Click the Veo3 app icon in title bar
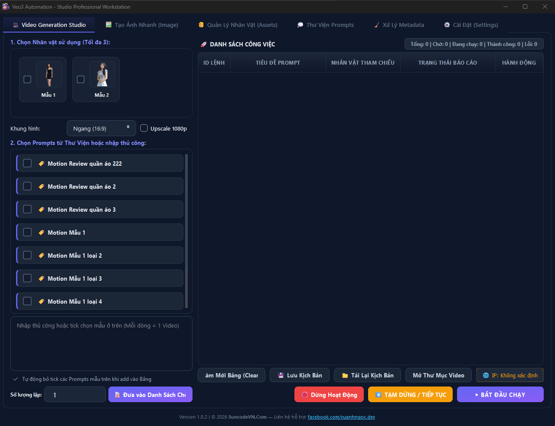The height and width of the screenshot is (426, 555). [6, 7]
